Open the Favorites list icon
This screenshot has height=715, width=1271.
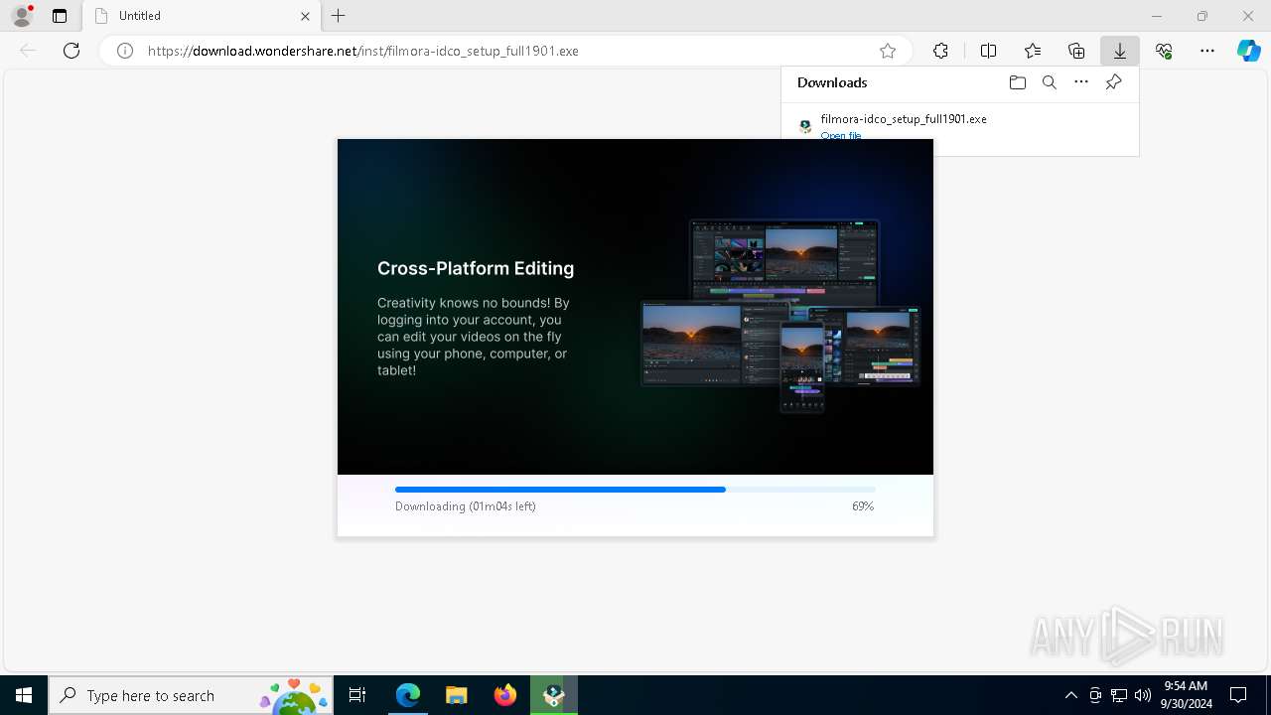pos(1033,51)
